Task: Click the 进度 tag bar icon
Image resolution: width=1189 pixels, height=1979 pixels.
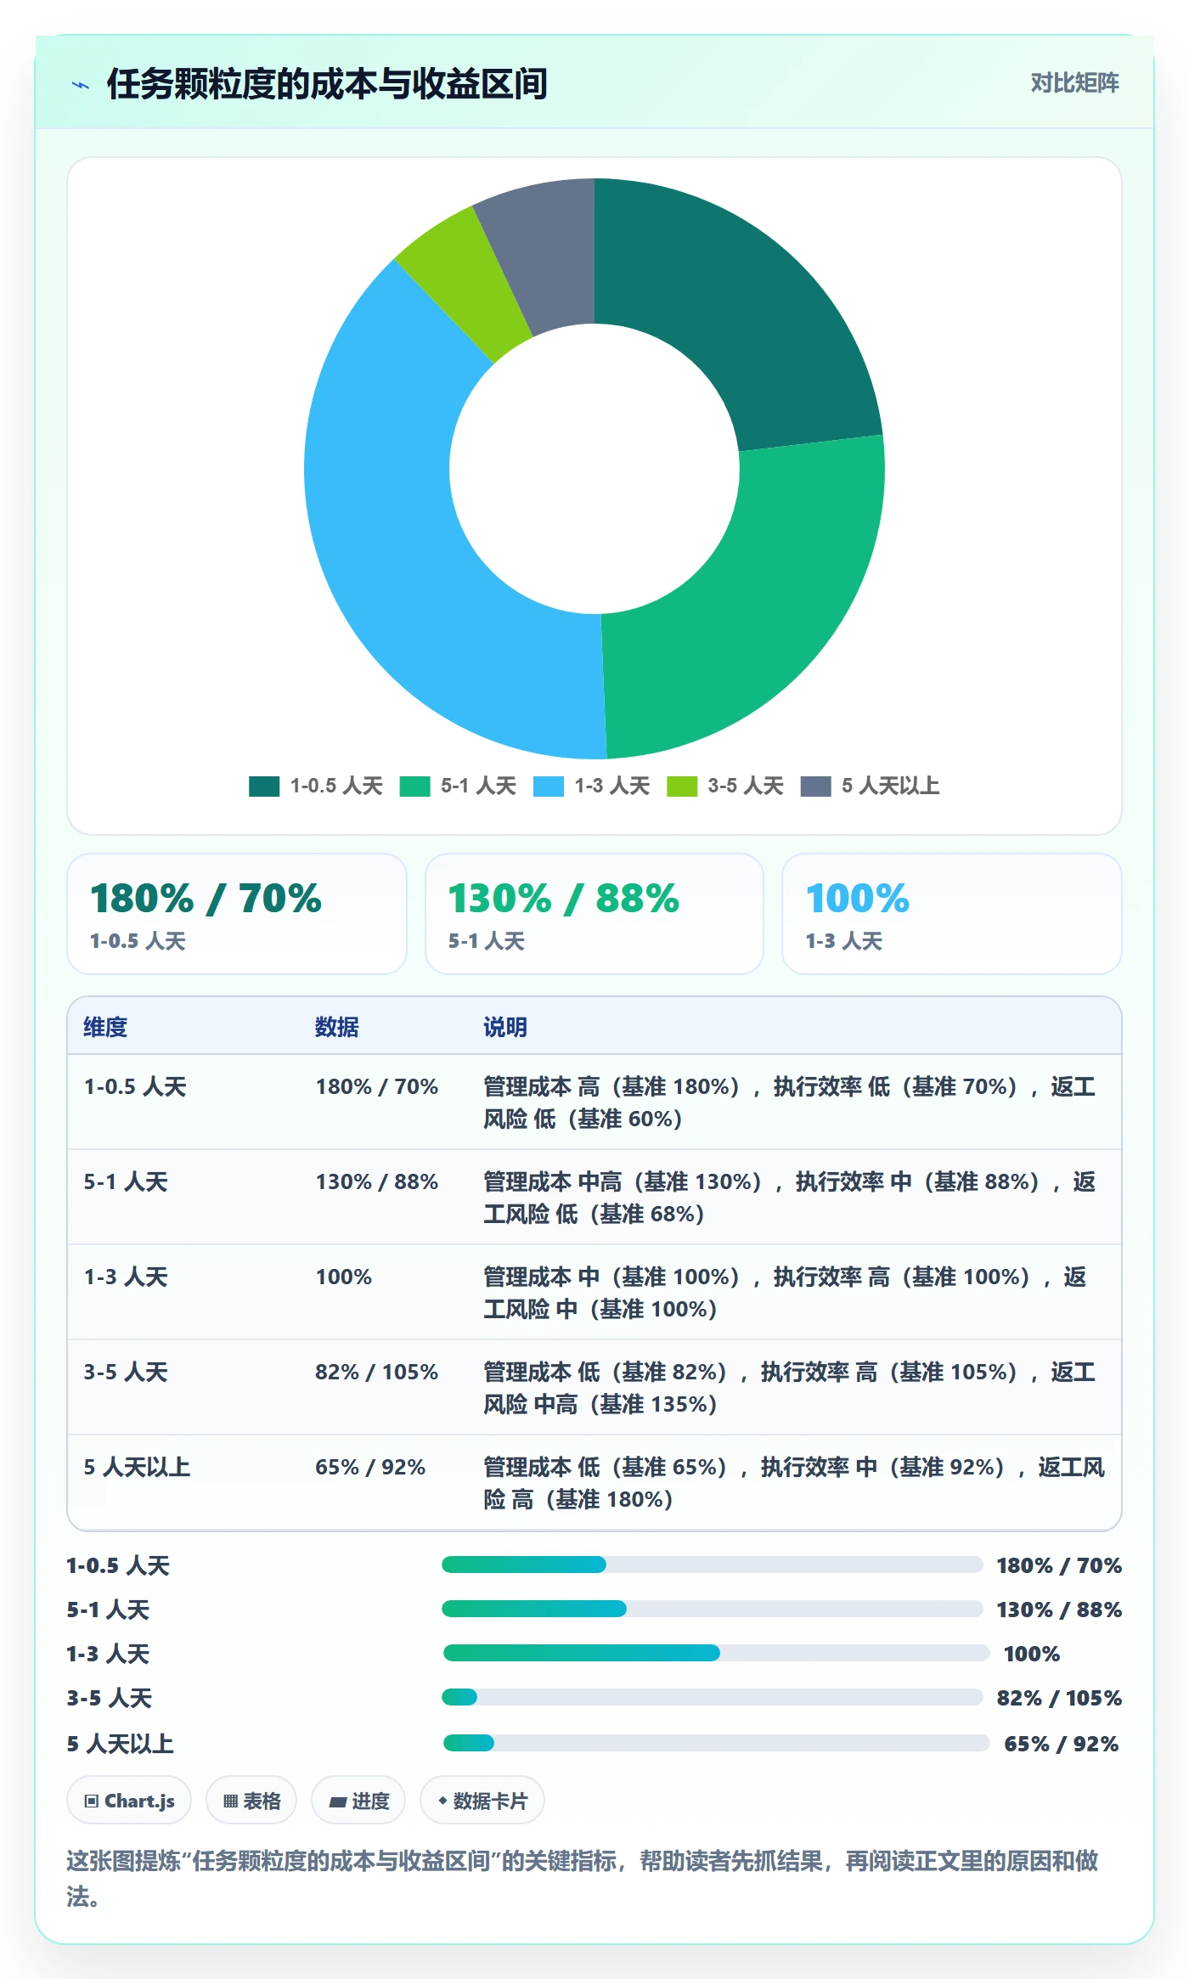Action: [x=338, y=1801]
